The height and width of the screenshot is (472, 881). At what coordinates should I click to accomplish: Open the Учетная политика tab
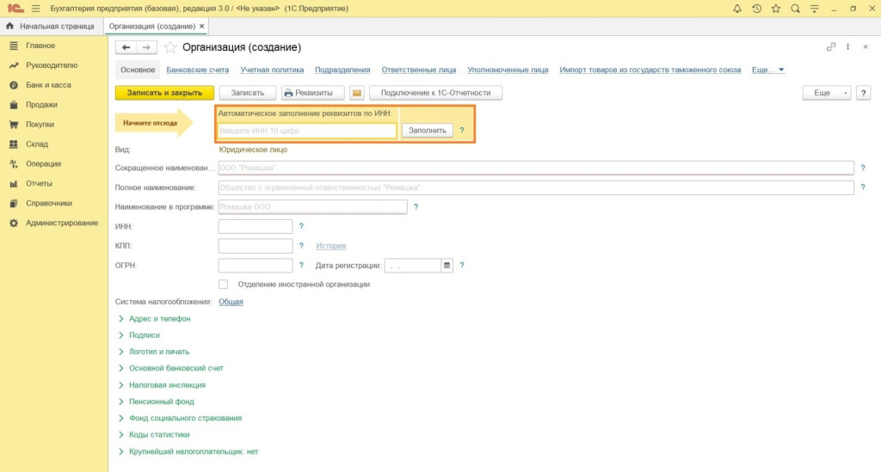tap(272, 70)
